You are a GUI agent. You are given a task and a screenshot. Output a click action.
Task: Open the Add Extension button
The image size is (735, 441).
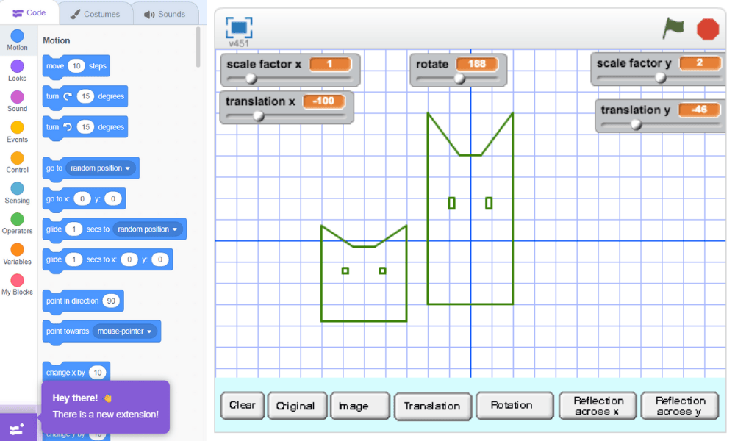point(17,428)
